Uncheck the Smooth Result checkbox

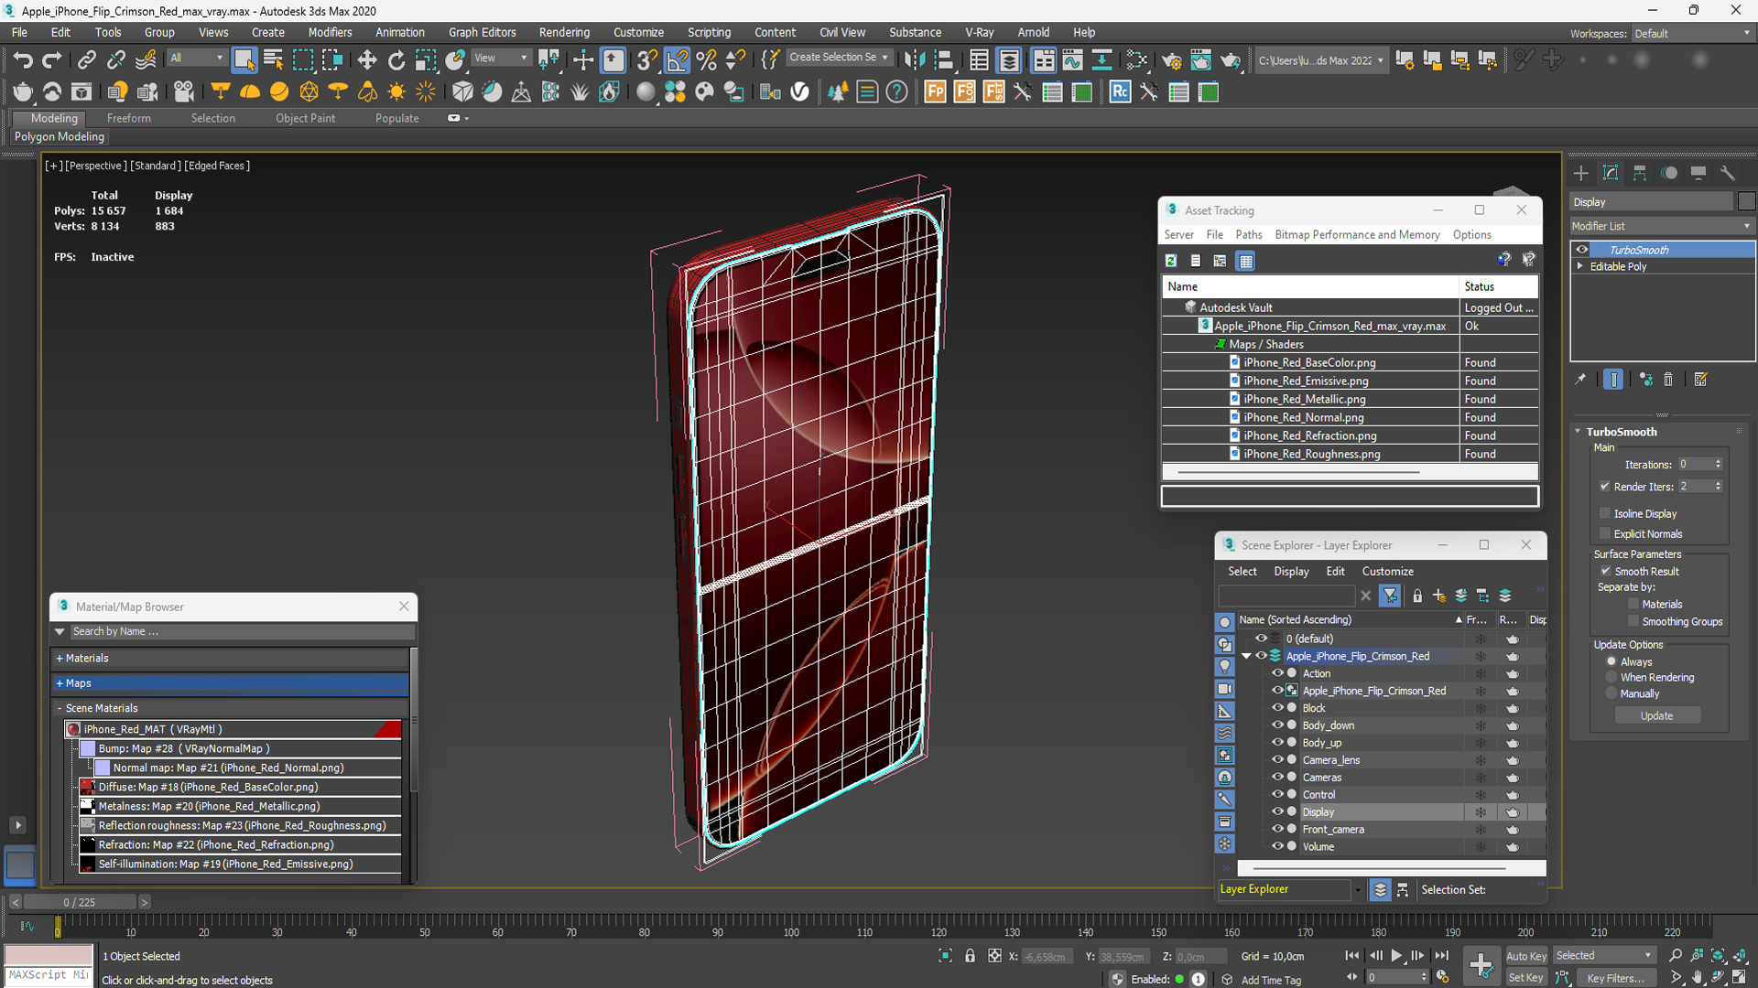tap(1605, 571)
